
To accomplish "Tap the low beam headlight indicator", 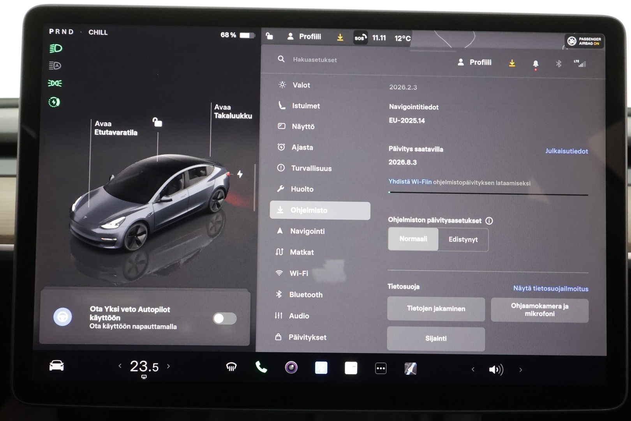I will click(x=55, y=48).
